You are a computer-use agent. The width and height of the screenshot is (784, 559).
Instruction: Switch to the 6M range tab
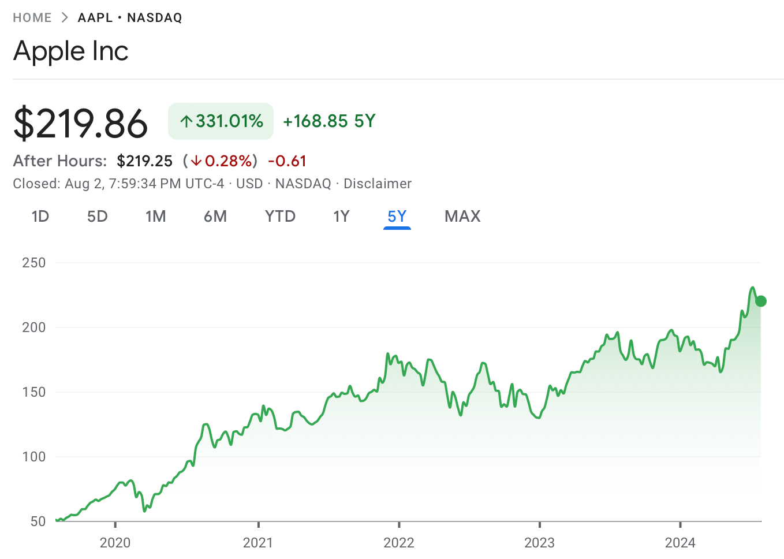click(x=215, y=217)
